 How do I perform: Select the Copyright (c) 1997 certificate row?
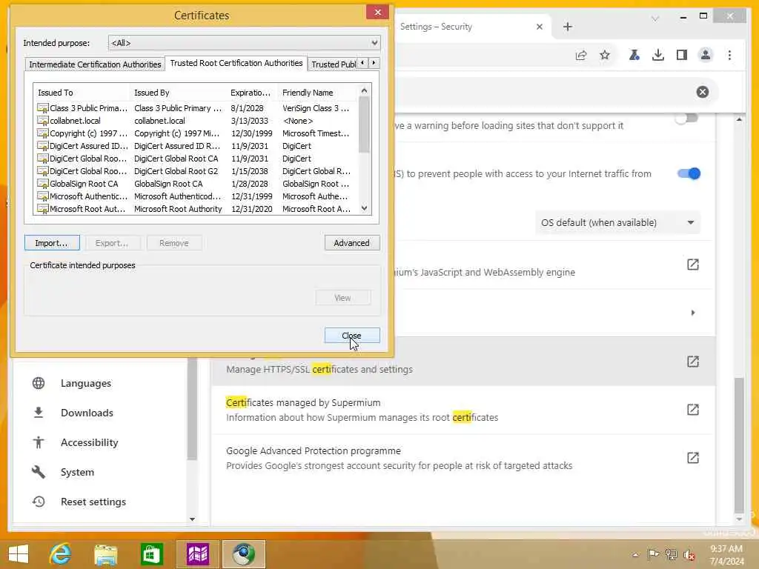(196, 133)
